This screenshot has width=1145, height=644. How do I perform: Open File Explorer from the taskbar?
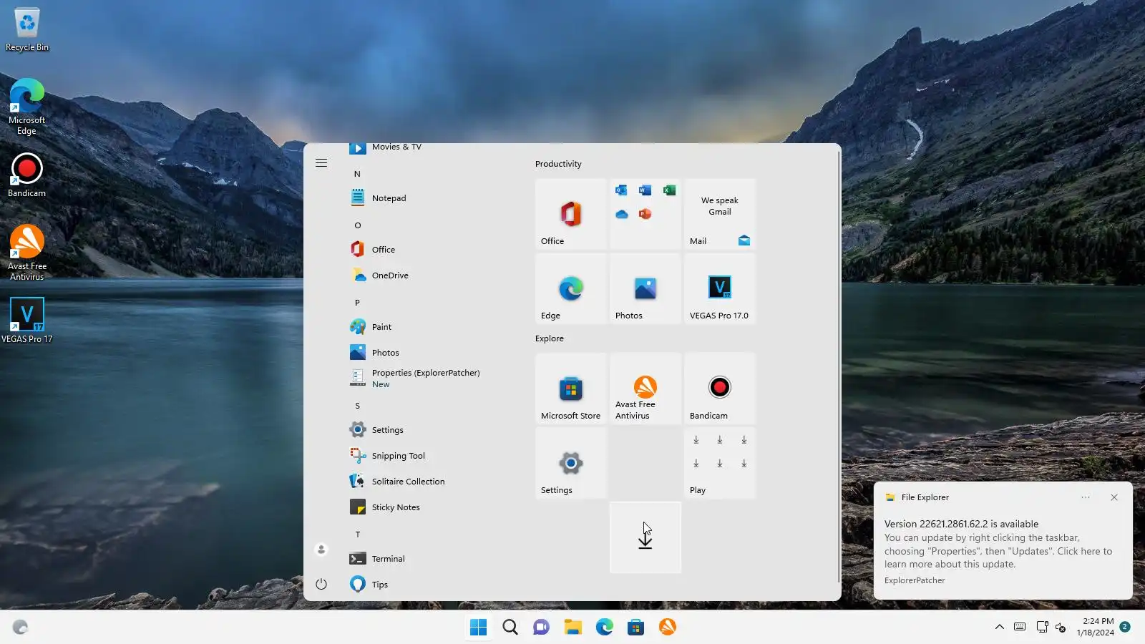(572, 628)
